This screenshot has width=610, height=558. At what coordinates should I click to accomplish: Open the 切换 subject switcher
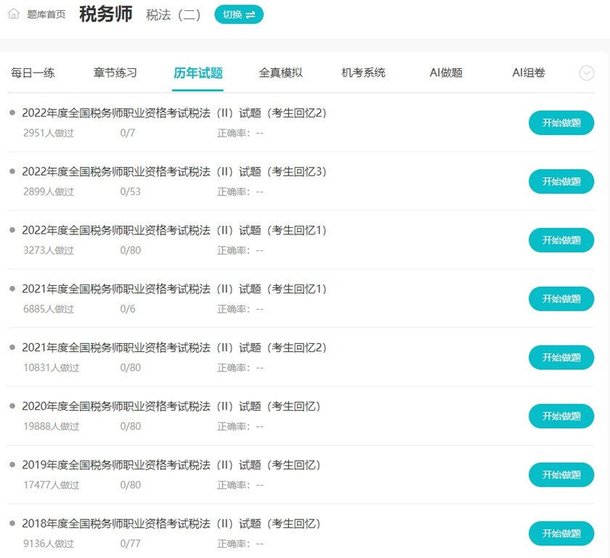click(x=237, y=14)
